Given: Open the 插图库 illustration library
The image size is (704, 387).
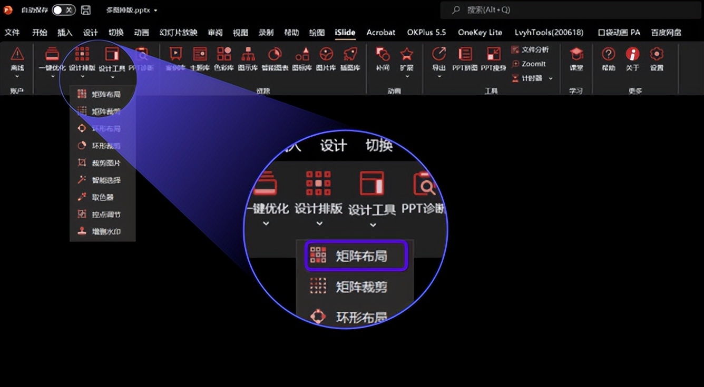Looking at the screenshot, I should [350, 58].
